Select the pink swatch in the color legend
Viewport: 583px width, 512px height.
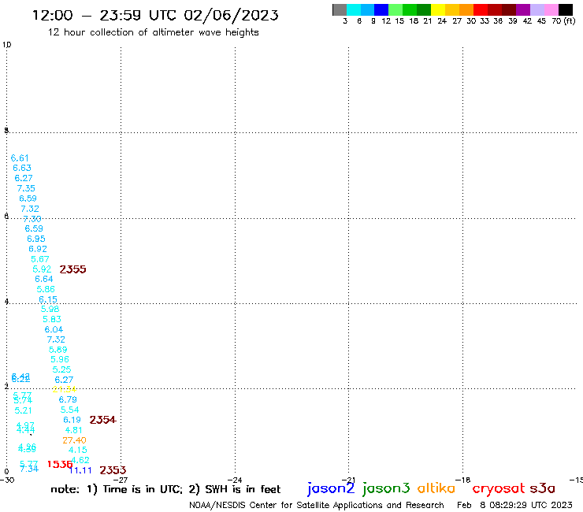tap(551, 9)
